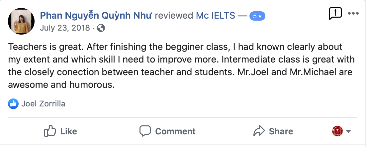The height and width of the screenshot is (147, 366).
Task: Expand the arrow next to red avatar
Action: (348, 131)
